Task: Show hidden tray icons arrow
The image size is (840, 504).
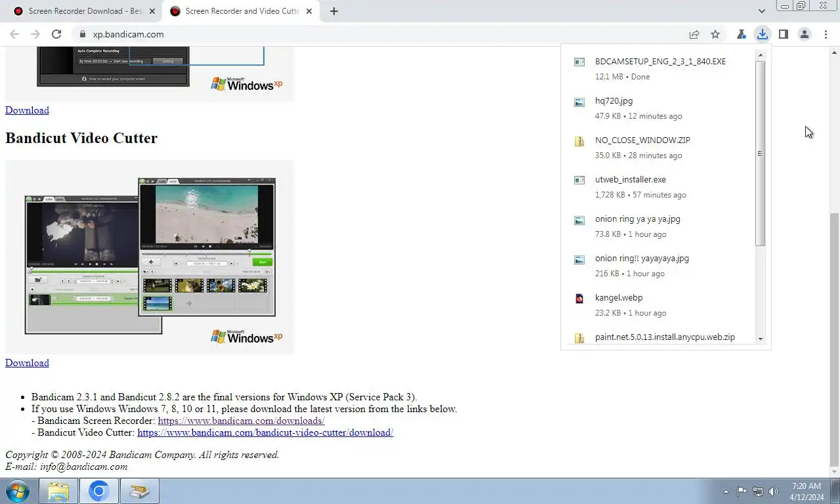Action: tap(726, 491)
